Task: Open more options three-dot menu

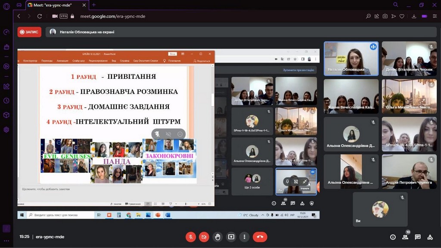Action: 245,236
